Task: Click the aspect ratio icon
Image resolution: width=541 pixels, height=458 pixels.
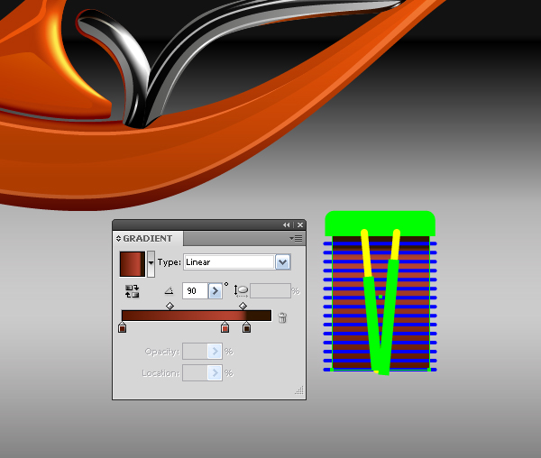Action: (x=241, y=290)
